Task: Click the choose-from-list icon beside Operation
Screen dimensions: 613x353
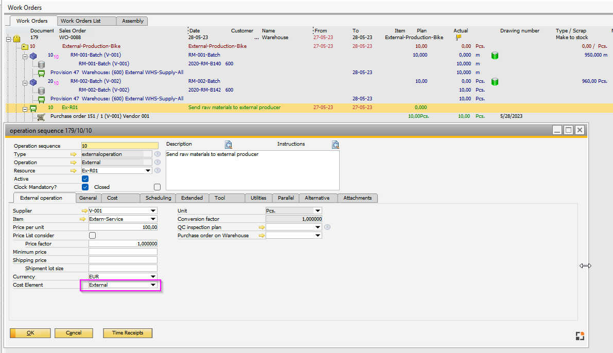Action: 157,162
